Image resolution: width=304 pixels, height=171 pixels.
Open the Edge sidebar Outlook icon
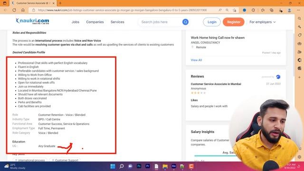click(x=300, y=68)
